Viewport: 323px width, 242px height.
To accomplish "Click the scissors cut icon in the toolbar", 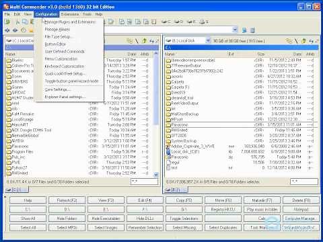I will (x=17, y=22).
